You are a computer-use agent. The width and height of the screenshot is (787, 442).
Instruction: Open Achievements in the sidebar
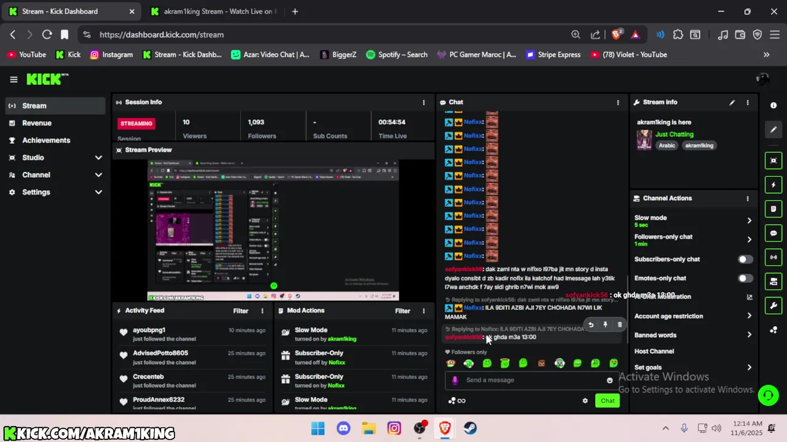coord(54,140)
